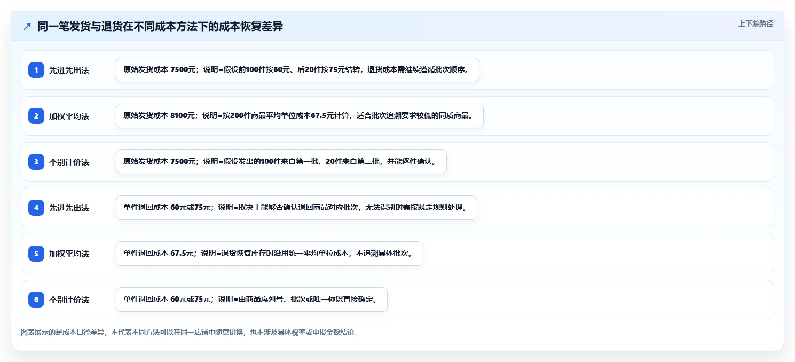Click 个别计价法 label beside badge 3
This screenshot has height=362, width=795.
click(x=69, y=162)
